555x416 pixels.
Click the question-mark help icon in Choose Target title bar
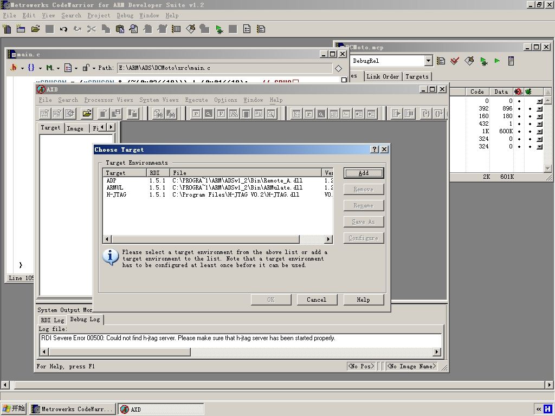click(375, 149)
